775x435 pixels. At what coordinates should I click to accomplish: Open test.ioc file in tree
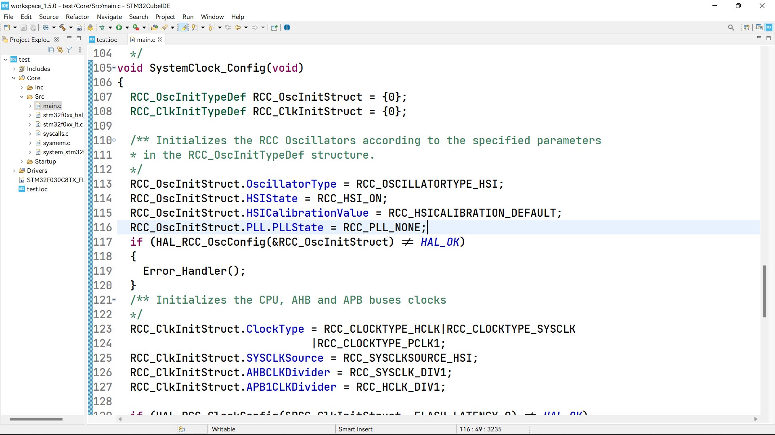coord(37,189)
